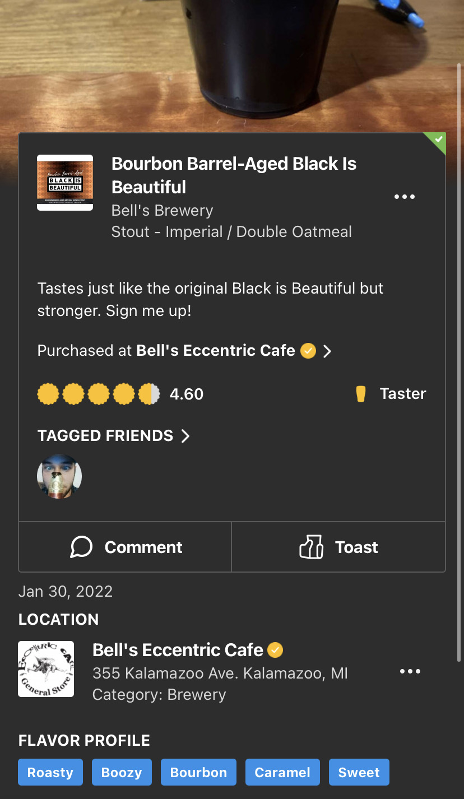Select the Bourbon flavor tag
464x799 pixels.
[198, 773]
